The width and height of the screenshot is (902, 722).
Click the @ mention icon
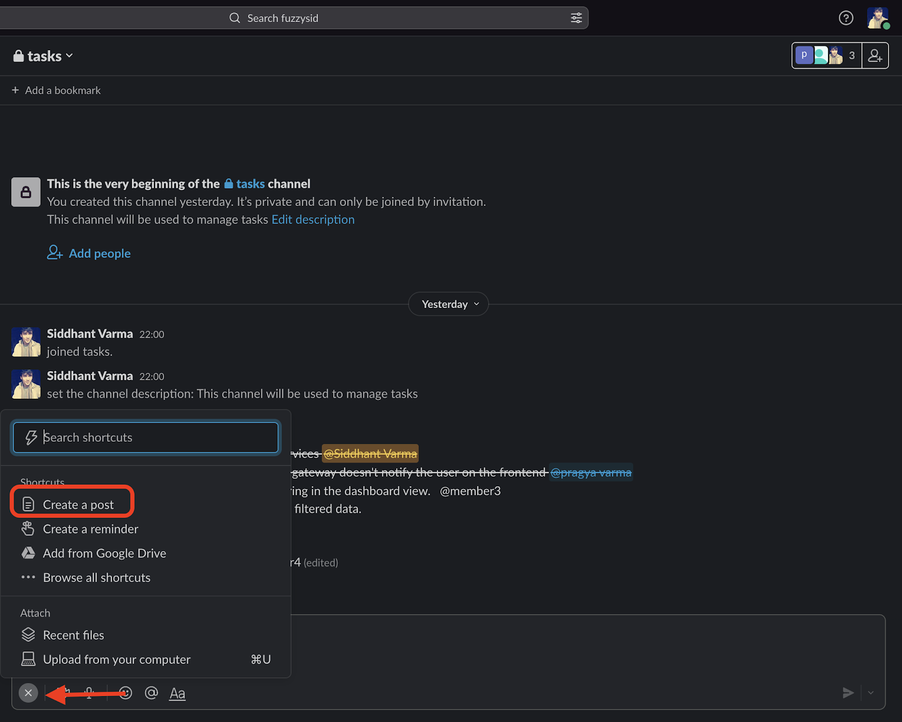point(151,693)
